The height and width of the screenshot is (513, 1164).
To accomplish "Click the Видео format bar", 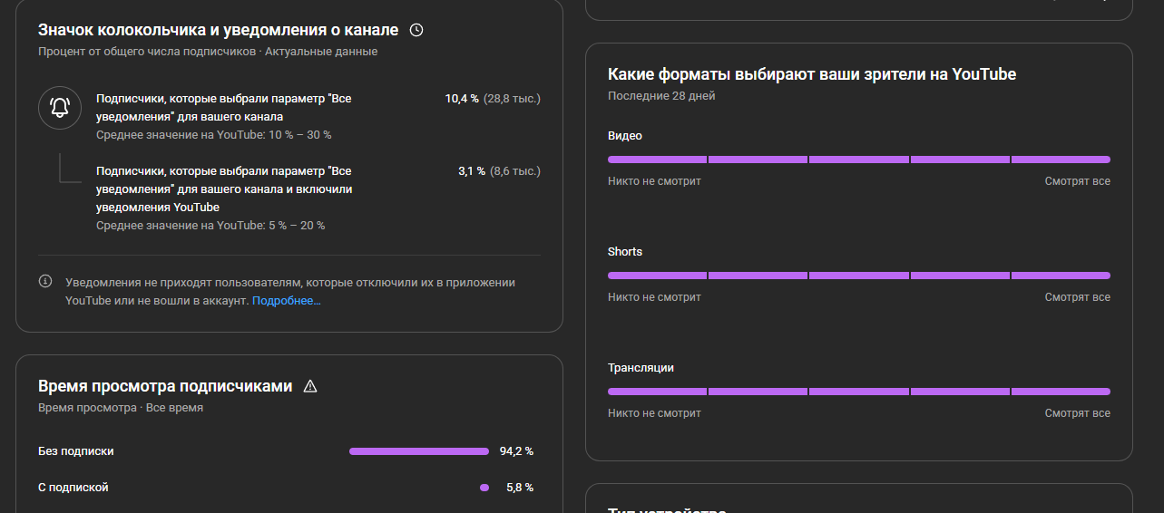I will coord(858,160).
